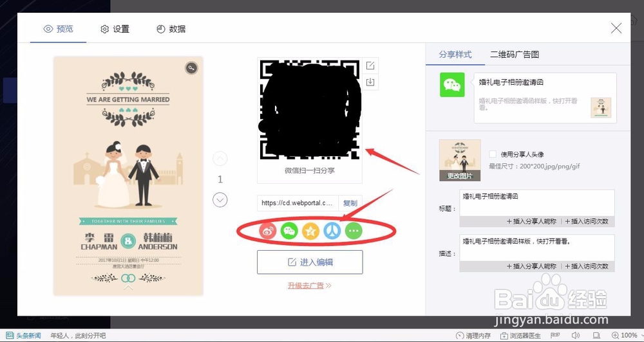Insert sharer nickname into title
Image resolution: width=644 pixels, height=342 pixels.
[x=531, y=221]
